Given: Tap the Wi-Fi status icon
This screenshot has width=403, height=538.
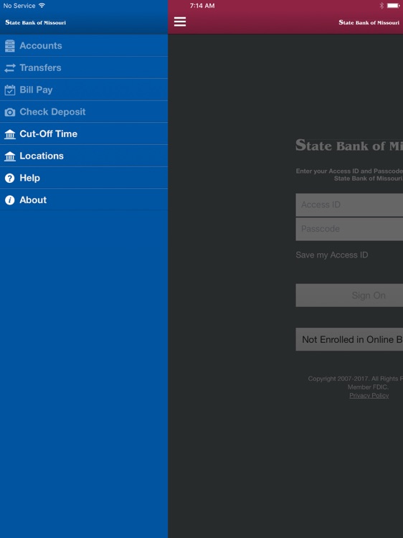Looking at the screenshot, I should 42,6.
